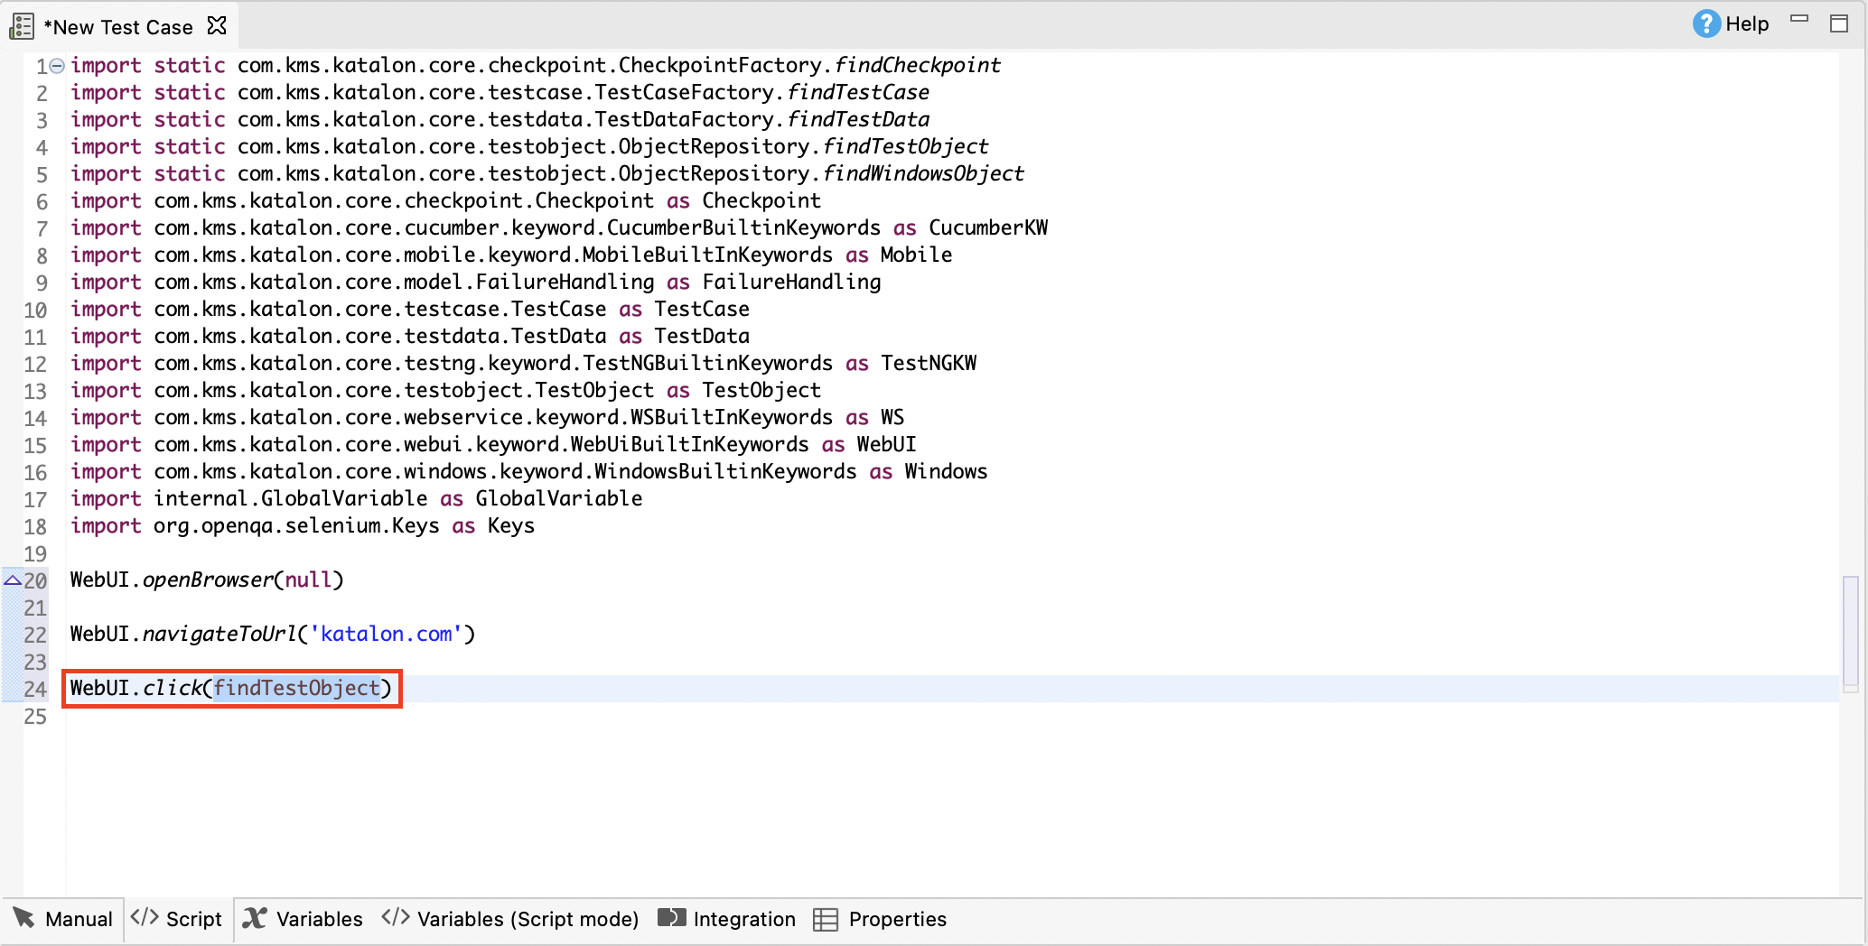Click line number 24 in the gutter
1868x946 pixels.
click(x=35, y=690)
